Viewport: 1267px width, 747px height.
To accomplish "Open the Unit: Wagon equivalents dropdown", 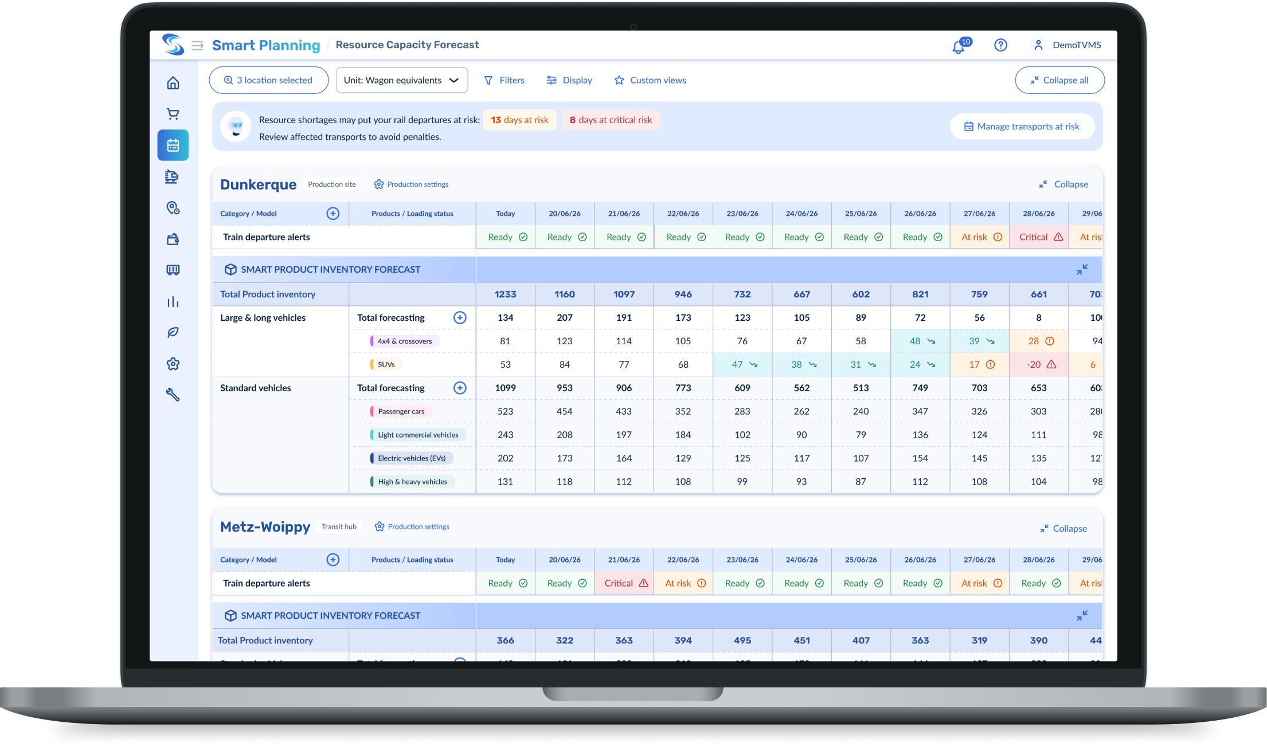I will (x=402, y=80).
